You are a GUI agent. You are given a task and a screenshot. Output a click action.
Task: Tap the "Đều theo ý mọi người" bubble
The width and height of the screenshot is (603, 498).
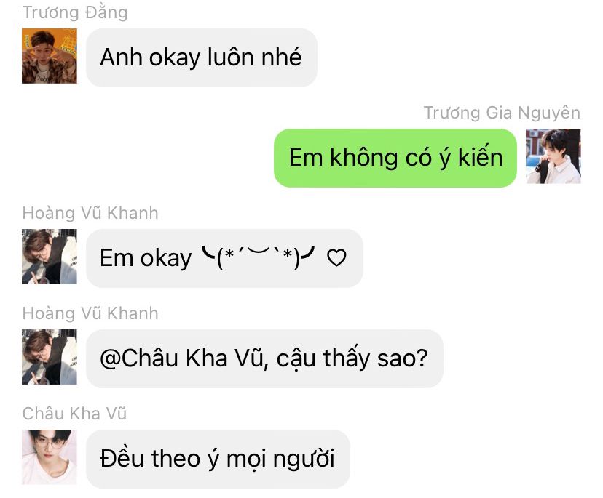coord(218,459)
